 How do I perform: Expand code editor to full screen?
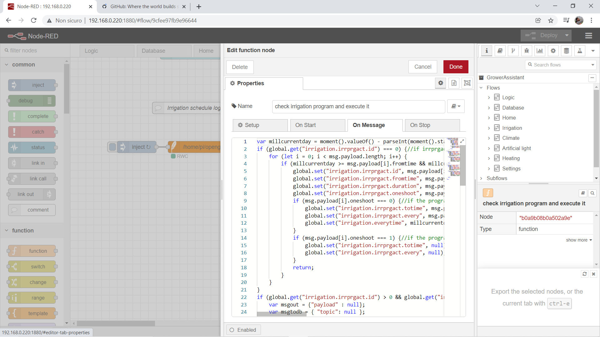click(x=462, y=141)
